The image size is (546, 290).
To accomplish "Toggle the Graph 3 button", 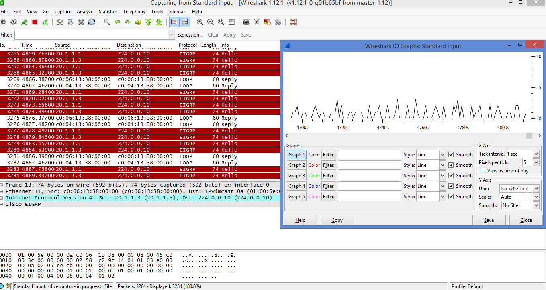I will point(297,176).
